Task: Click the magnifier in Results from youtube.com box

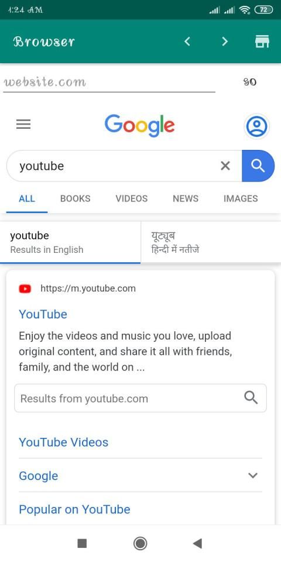Action: 251,397
